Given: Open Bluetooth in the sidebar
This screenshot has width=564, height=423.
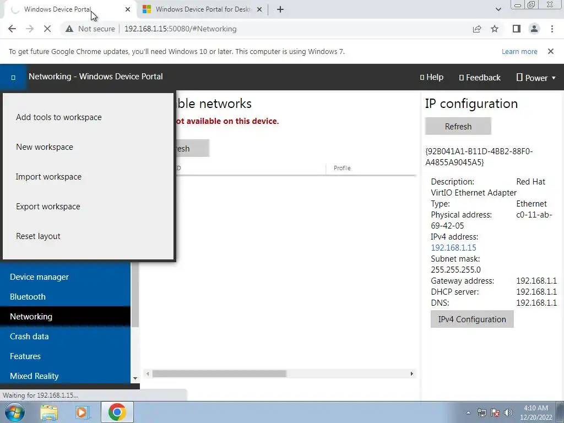Looking at the screenshot, I should [65, 297].
